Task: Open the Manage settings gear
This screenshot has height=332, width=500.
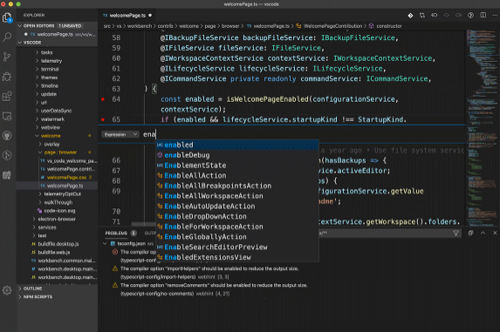Action: (7, 290)
